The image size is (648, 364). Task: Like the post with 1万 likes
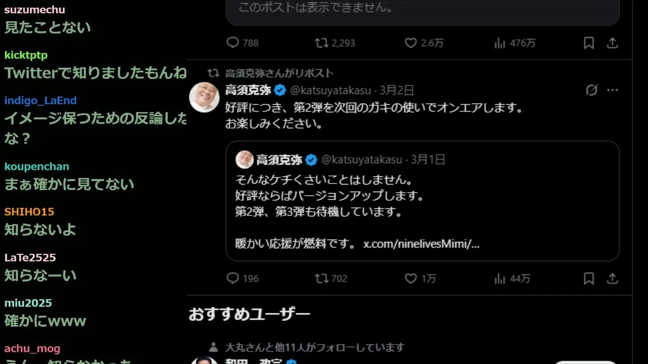420,278
